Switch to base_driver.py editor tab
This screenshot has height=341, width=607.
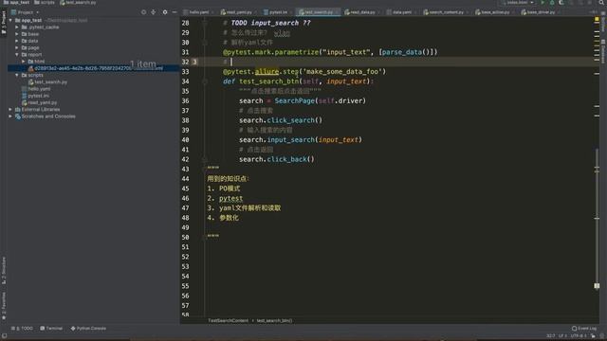(541, 12)
